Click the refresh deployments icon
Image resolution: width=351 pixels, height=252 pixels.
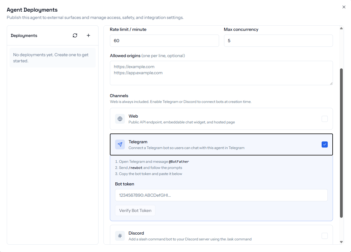75,35
